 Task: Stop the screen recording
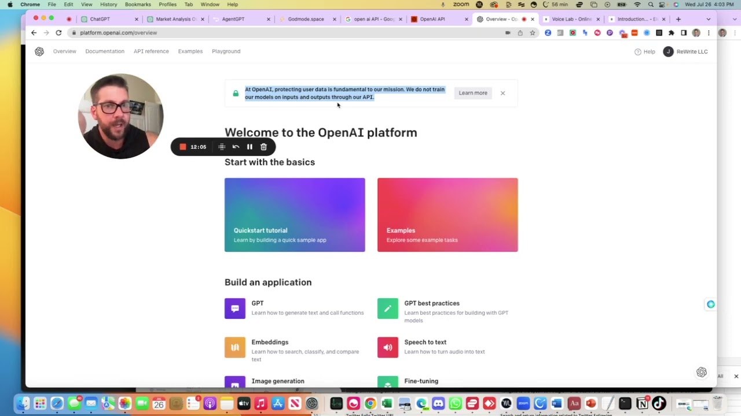click(183, 147)
